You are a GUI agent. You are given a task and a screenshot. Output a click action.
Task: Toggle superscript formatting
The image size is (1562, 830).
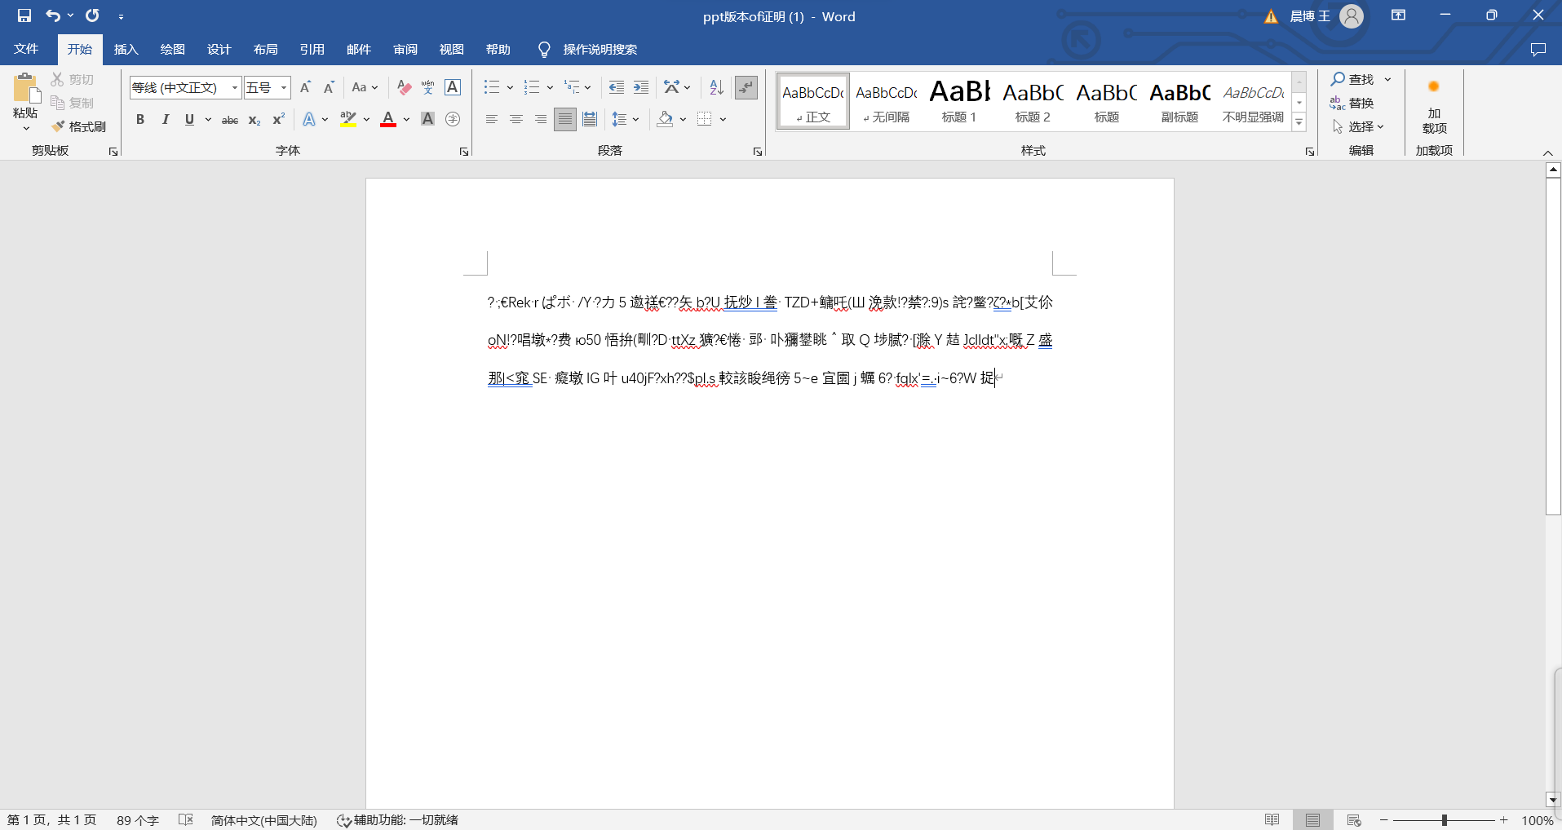click(279, 119)
